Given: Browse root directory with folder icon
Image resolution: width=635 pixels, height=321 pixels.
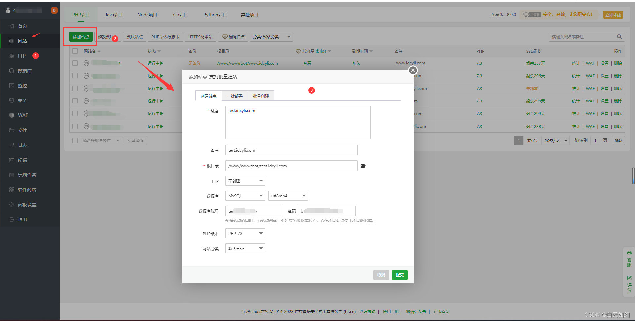Looking at the screenshot, I should 363,166.
